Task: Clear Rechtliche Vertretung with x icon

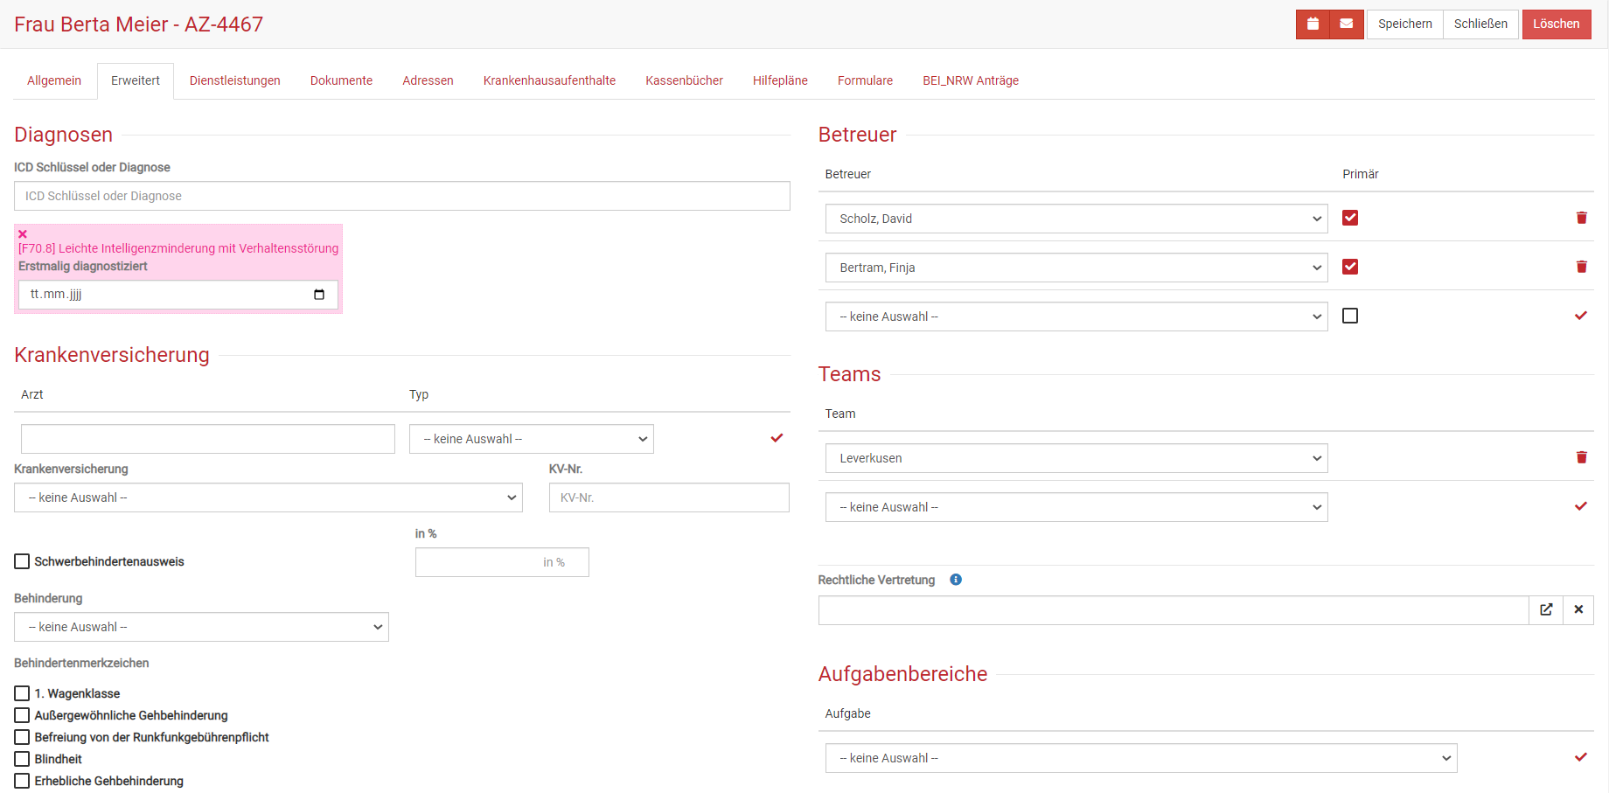Action: (x=1578, y=610)
